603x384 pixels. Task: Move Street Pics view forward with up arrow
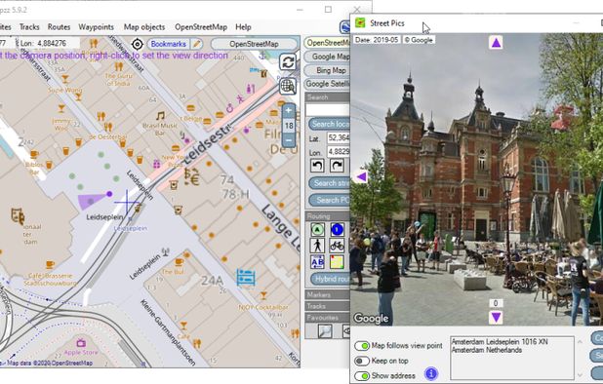pyautogui.click(x=496, y=43)
